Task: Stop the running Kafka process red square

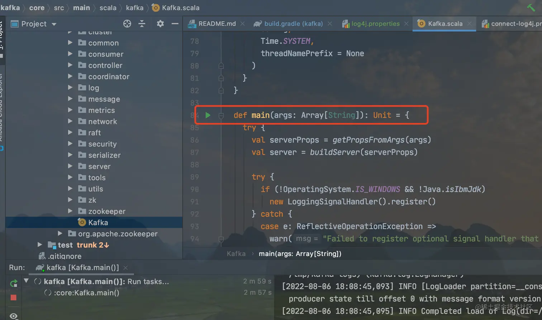Action: (14, 297)
